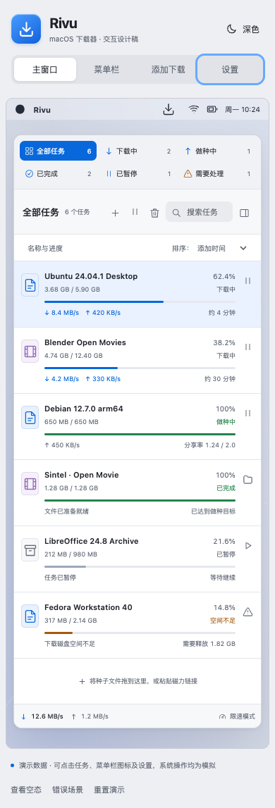Switch to the 菜单栏 tab
Image resolution: width=275 pixels, height=808 pixels.
coord(106,70)
